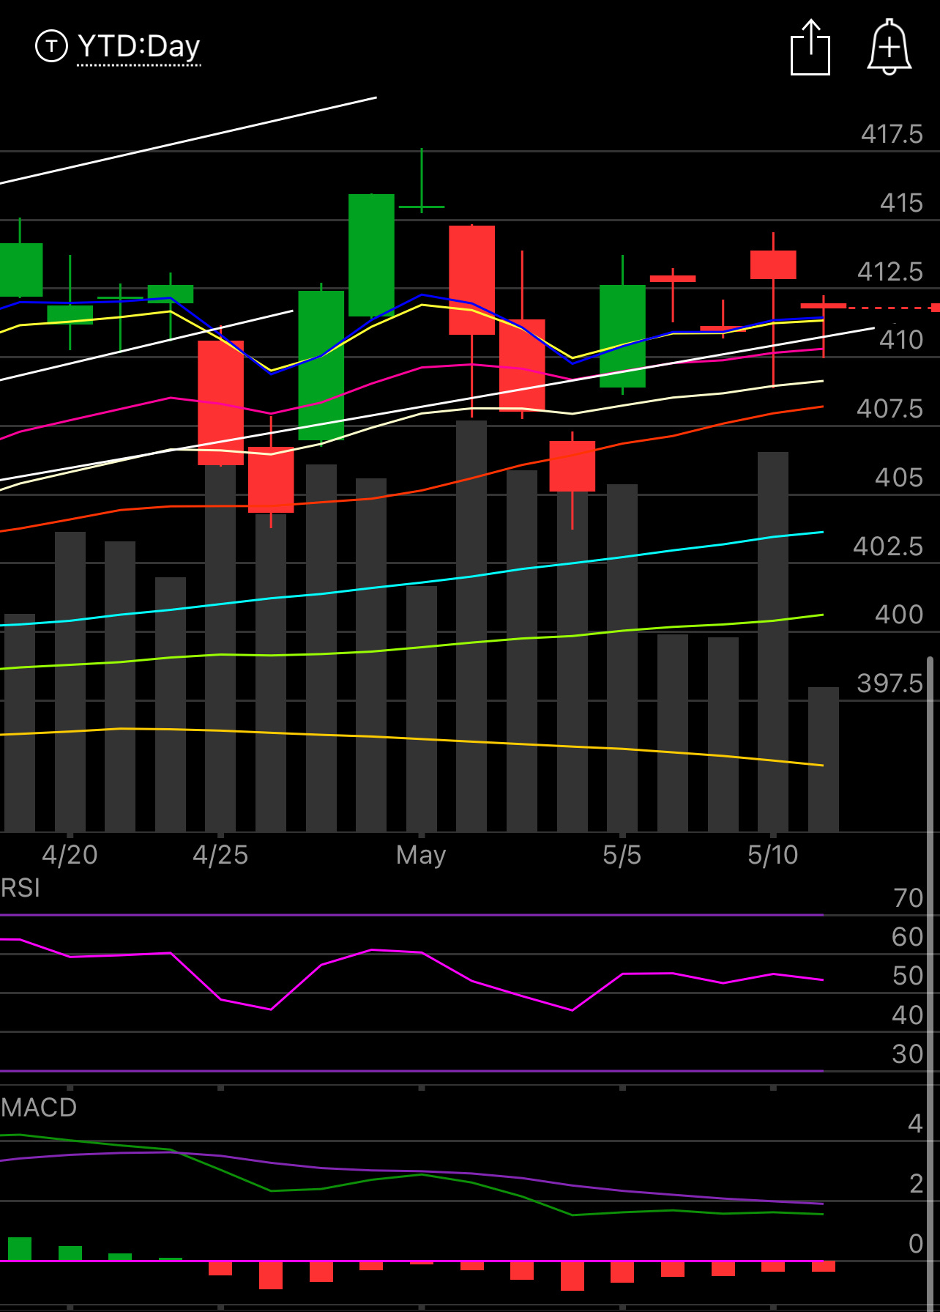Image resolution: width=940 pixels, height=1312 pixels.
Task: Tap the 415 price axis label
Action: click(x=901, y=203)
